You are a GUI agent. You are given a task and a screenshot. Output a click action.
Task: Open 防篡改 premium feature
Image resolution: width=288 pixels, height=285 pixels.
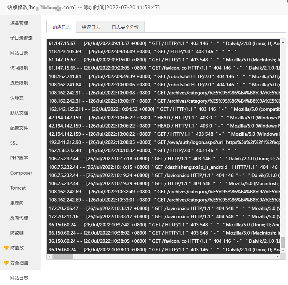pos(17,248)
